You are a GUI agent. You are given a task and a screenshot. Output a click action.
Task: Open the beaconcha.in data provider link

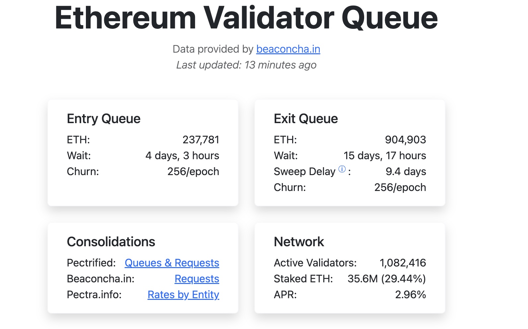[x=288, y=49]
